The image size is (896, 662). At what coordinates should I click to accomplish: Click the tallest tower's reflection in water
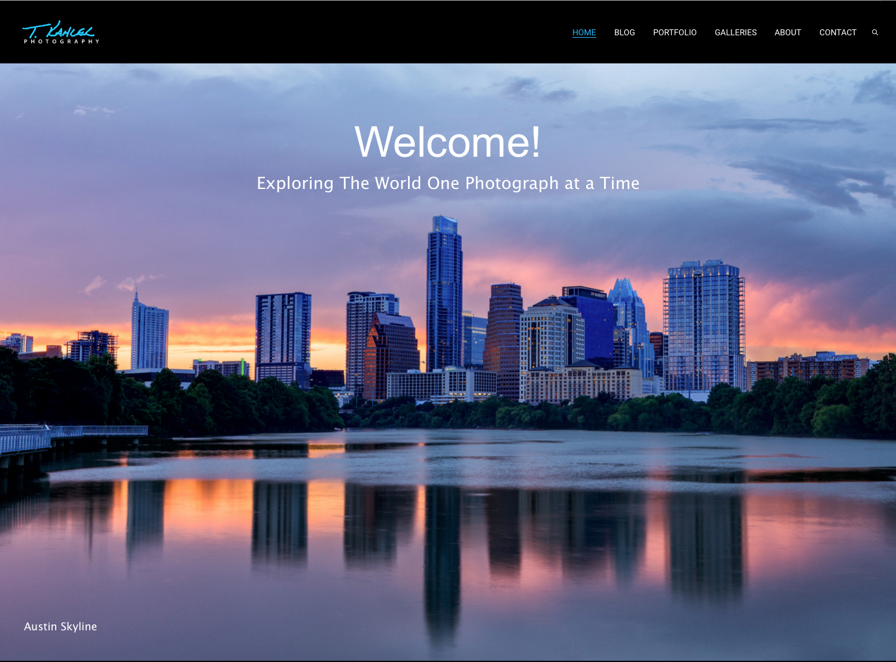coord(443,562)
